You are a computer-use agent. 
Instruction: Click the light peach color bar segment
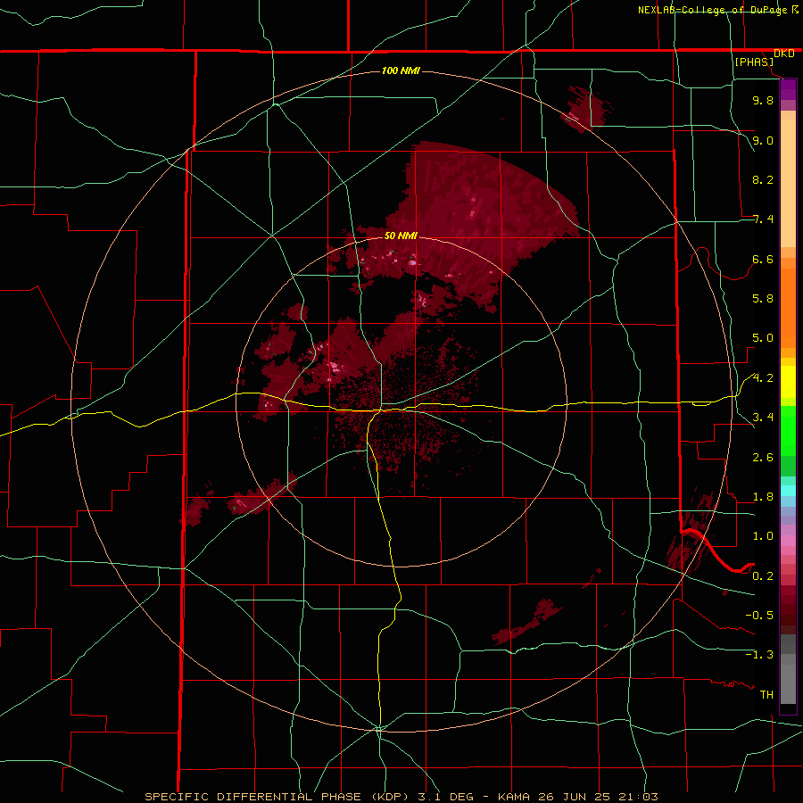click(x=788, y=183)
